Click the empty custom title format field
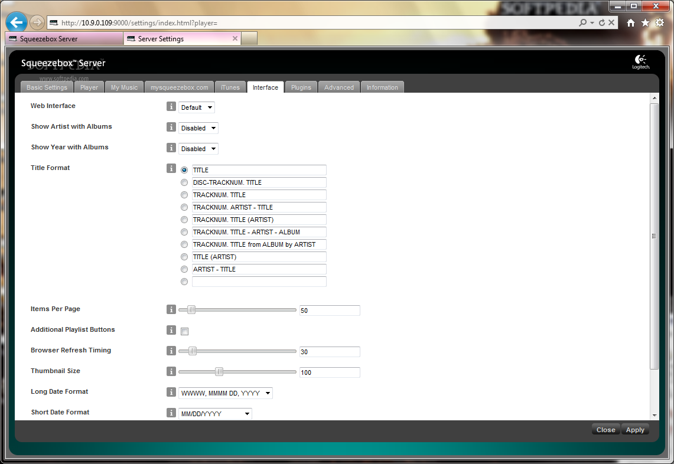The width and height of the screenshot is (674, 464). coord(259,282)
